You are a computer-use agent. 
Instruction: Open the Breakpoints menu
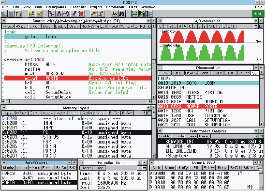pos(56,7)
